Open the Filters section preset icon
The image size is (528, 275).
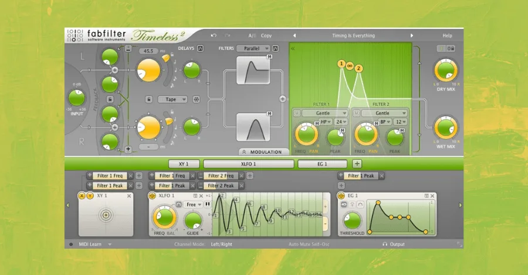coord(275,49)
